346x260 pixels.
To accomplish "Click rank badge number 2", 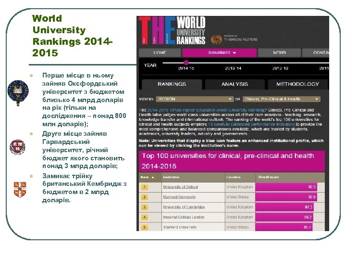I will (x=145, y=197).
